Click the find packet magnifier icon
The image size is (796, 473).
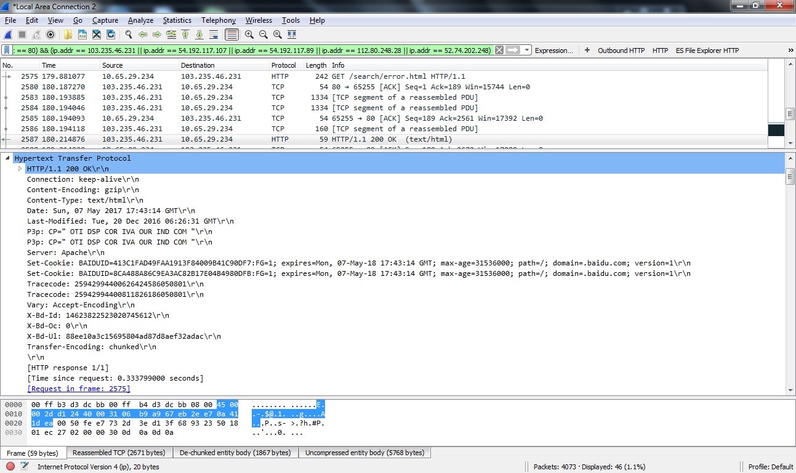tap(128, 34)
